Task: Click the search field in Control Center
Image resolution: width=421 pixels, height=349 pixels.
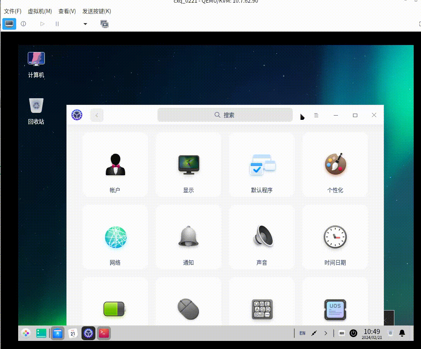Action: (225, 115)
